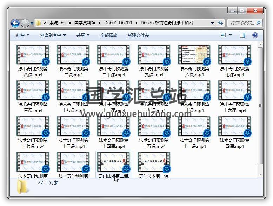
Task: Open the 共享 menu
Action: [x=83, y=35]
